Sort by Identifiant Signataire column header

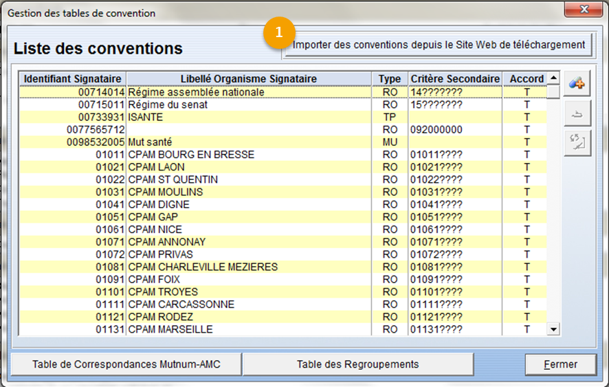(73, 79)
